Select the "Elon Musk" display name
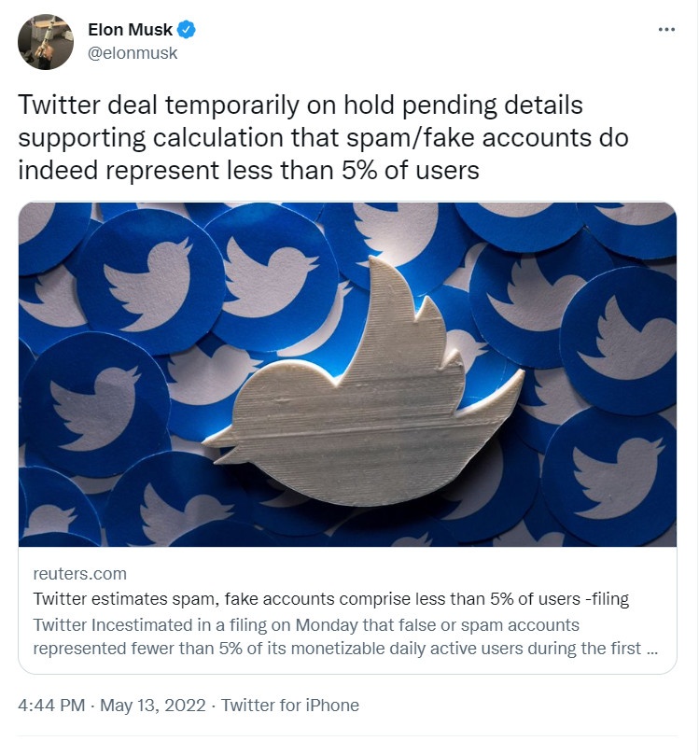 coord(132,28)
